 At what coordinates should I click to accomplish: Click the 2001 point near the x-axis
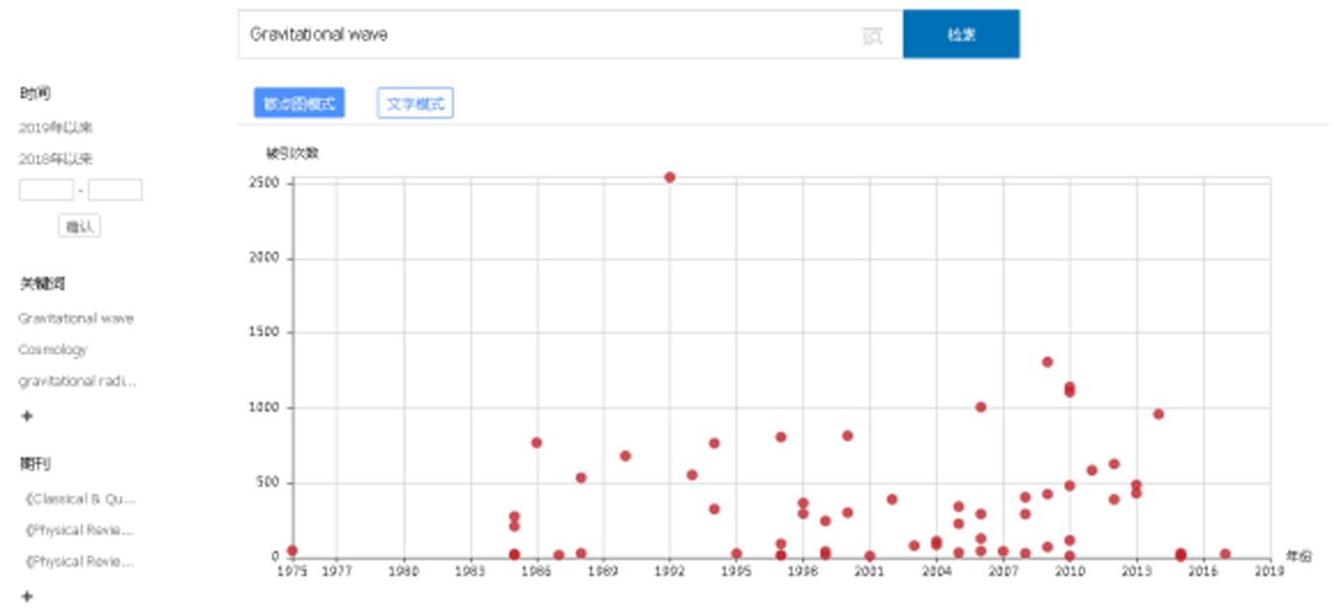click(x=869, y=557)
